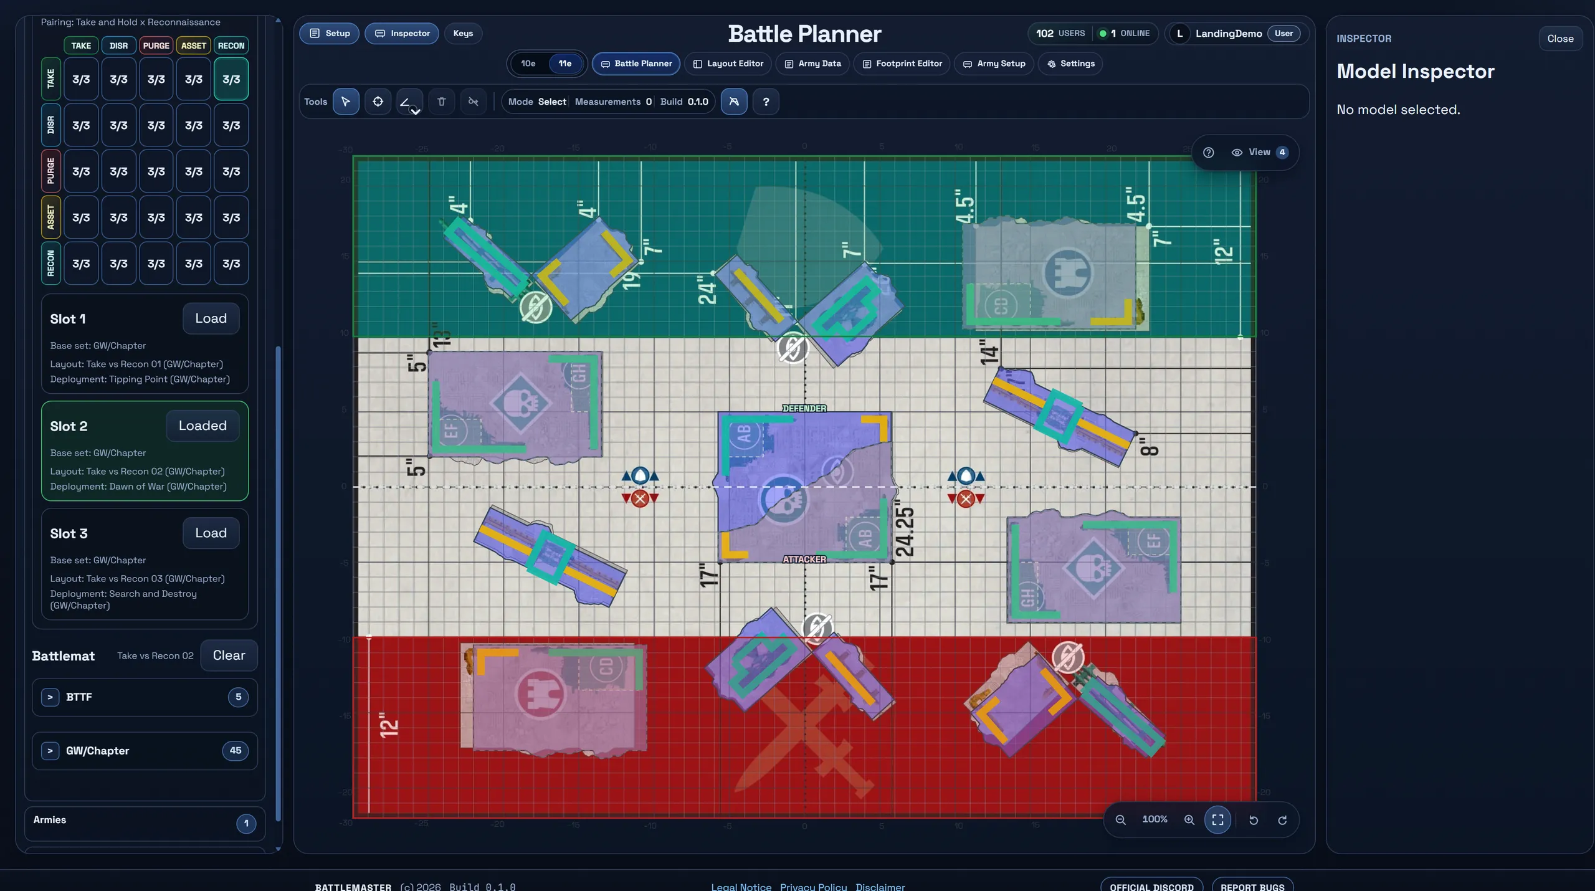
Task: Select the TAKE row TAKE column cell
Action: pos(81,79)
